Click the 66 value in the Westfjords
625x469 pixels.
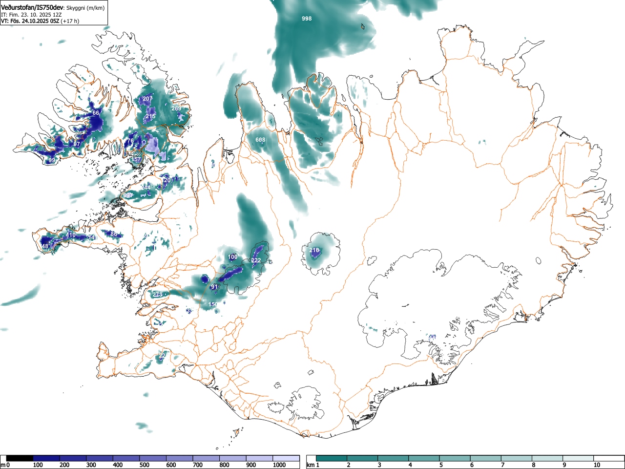coord(96,113)
